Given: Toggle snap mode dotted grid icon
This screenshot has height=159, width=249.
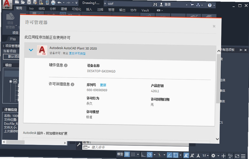Looking at the screenshot, I should (133, 154).
